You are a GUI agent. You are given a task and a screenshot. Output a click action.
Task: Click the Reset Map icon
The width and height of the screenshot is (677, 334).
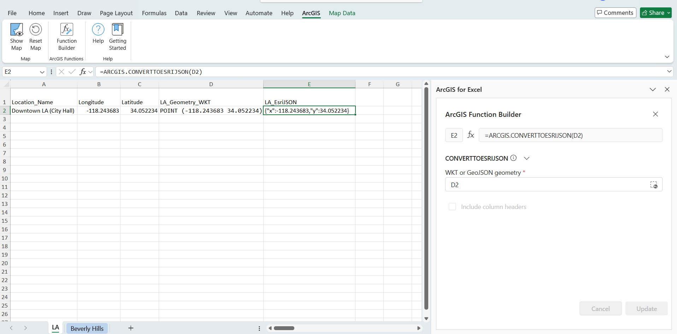[x=36, y=30]
